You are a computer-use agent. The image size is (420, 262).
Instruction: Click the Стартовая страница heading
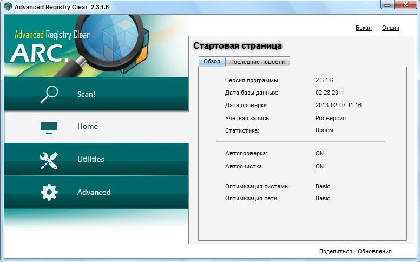tap(238, 46)
